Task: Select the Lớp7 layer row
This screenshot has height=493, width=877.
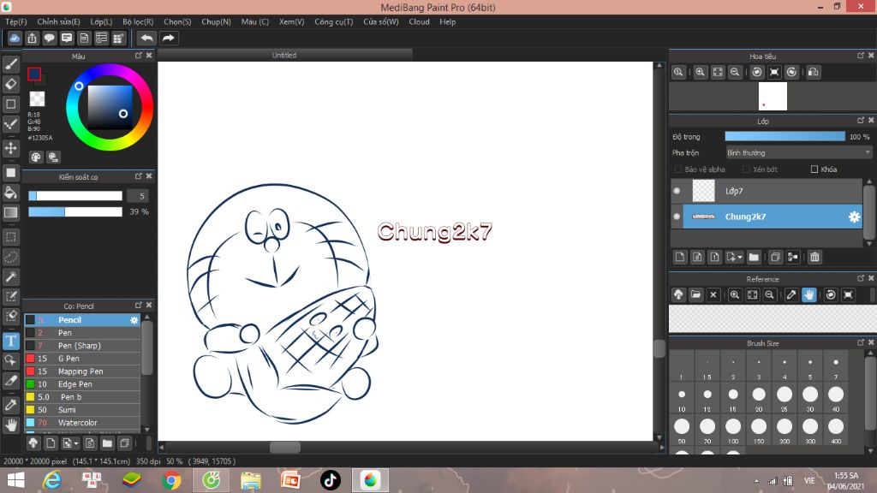Action: coord(767,191)
